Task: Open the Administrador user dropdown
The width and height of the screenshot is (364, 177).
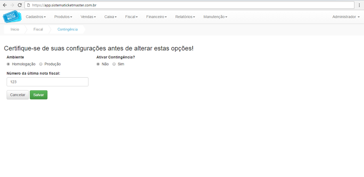Action: [x=346, y=17]
